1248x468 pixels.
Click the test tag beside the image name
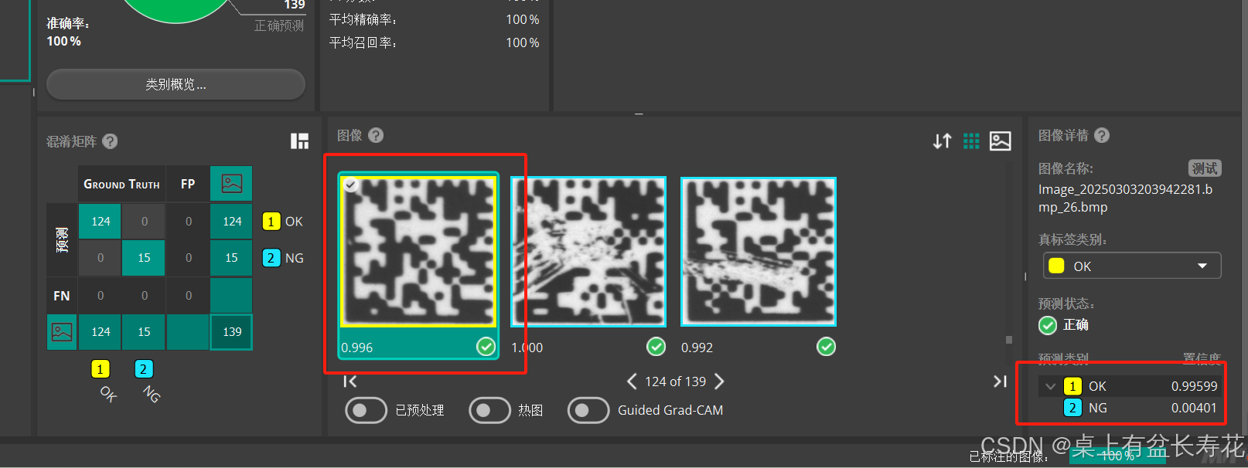1205,168
